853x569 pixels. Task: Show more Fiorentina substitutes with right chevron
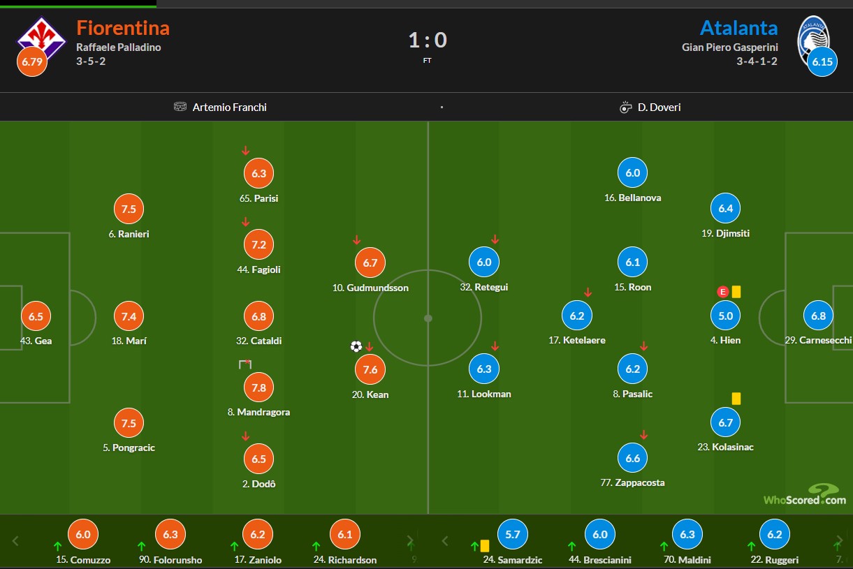point(411,540)
